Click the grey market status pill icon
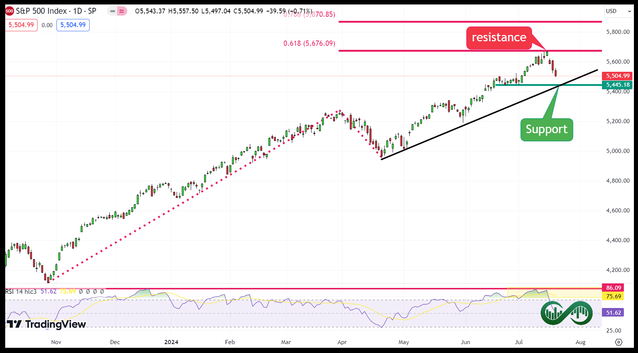This screenshot has width=638, height=353. pyautogui.click(x=112, y=11)
